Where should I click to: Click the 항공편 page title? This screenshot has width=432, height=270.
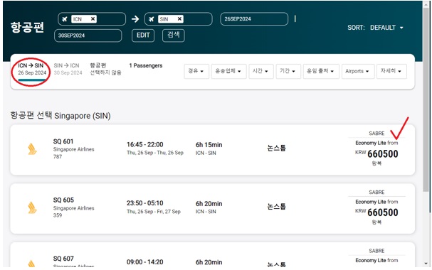click(27, 27)
